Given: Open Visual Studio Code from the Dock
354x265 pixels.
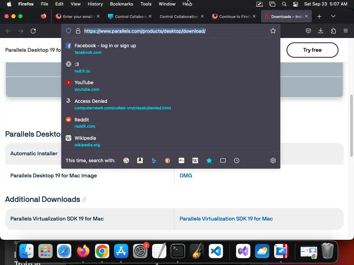Looking at the screenshot, I should click(216, 251).
